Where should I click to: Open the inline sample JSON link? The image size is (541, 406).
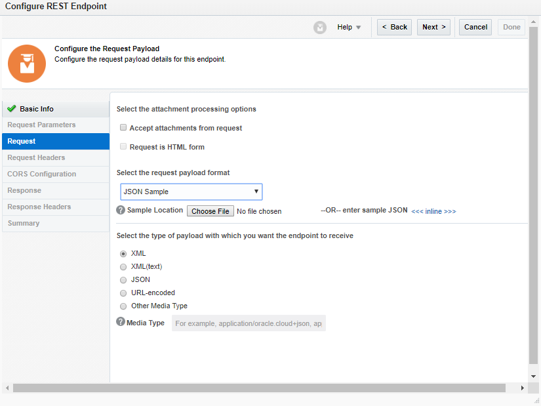(433, 211)
